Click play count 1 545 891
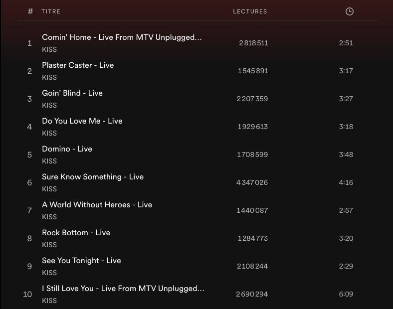Screen dimensions: 393x309 click(253, 71)
